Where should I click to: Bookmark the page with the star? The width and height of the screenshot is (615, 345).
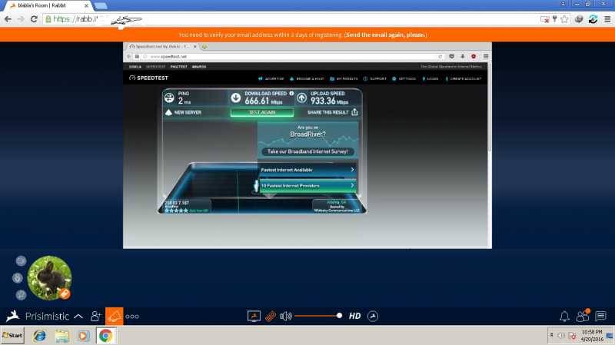[x=564, y=19]
